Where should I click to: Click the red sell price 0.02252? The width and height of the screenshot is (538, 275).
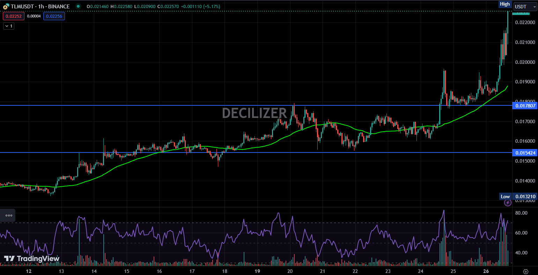(x=14, y=16)
